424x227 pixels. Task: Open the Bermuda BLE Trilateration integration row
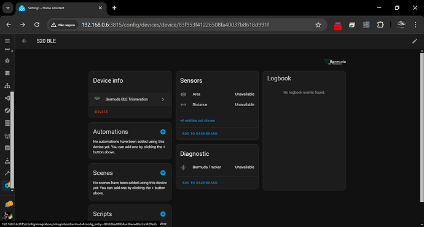(130, 99)
